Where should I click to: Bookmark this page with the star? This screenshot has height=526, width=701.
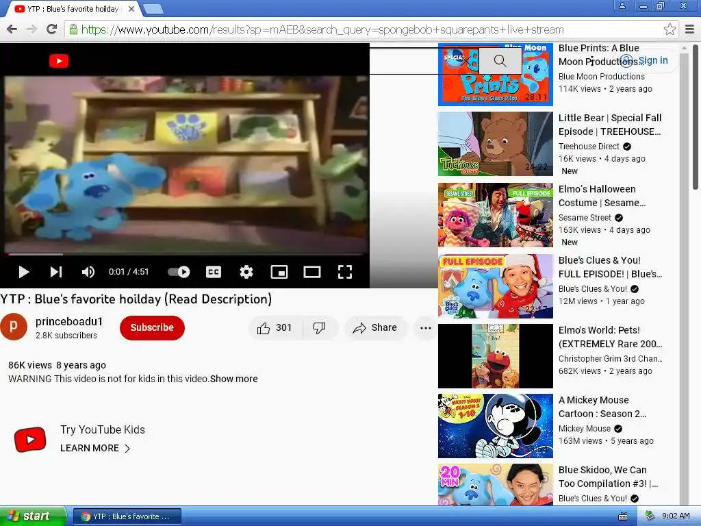[x=670, y=29]
